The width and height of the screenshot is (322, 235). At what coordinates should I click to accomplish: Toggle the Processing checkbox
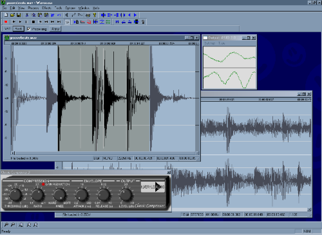(28, 29)
